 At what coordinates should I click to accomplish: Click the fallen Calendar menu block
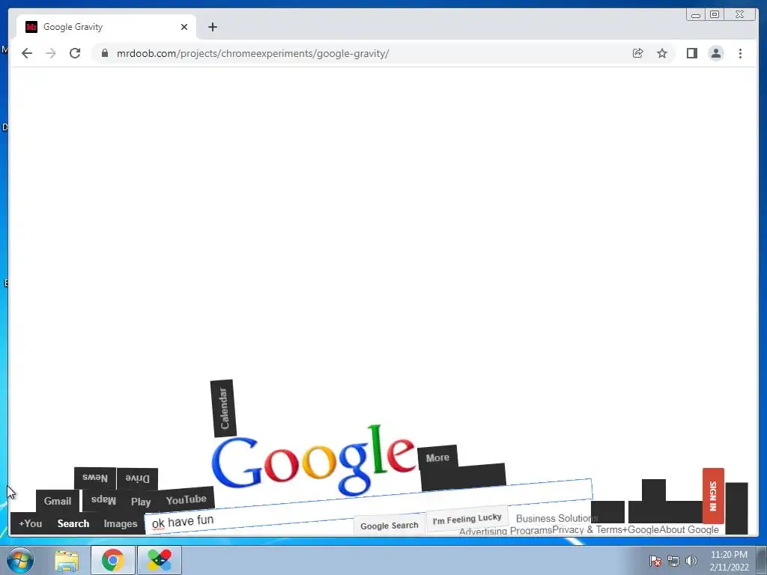223,408
